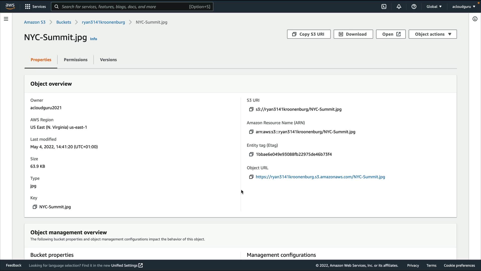Open the CloudShell terminal icon
481x271 pixels.
384,7
